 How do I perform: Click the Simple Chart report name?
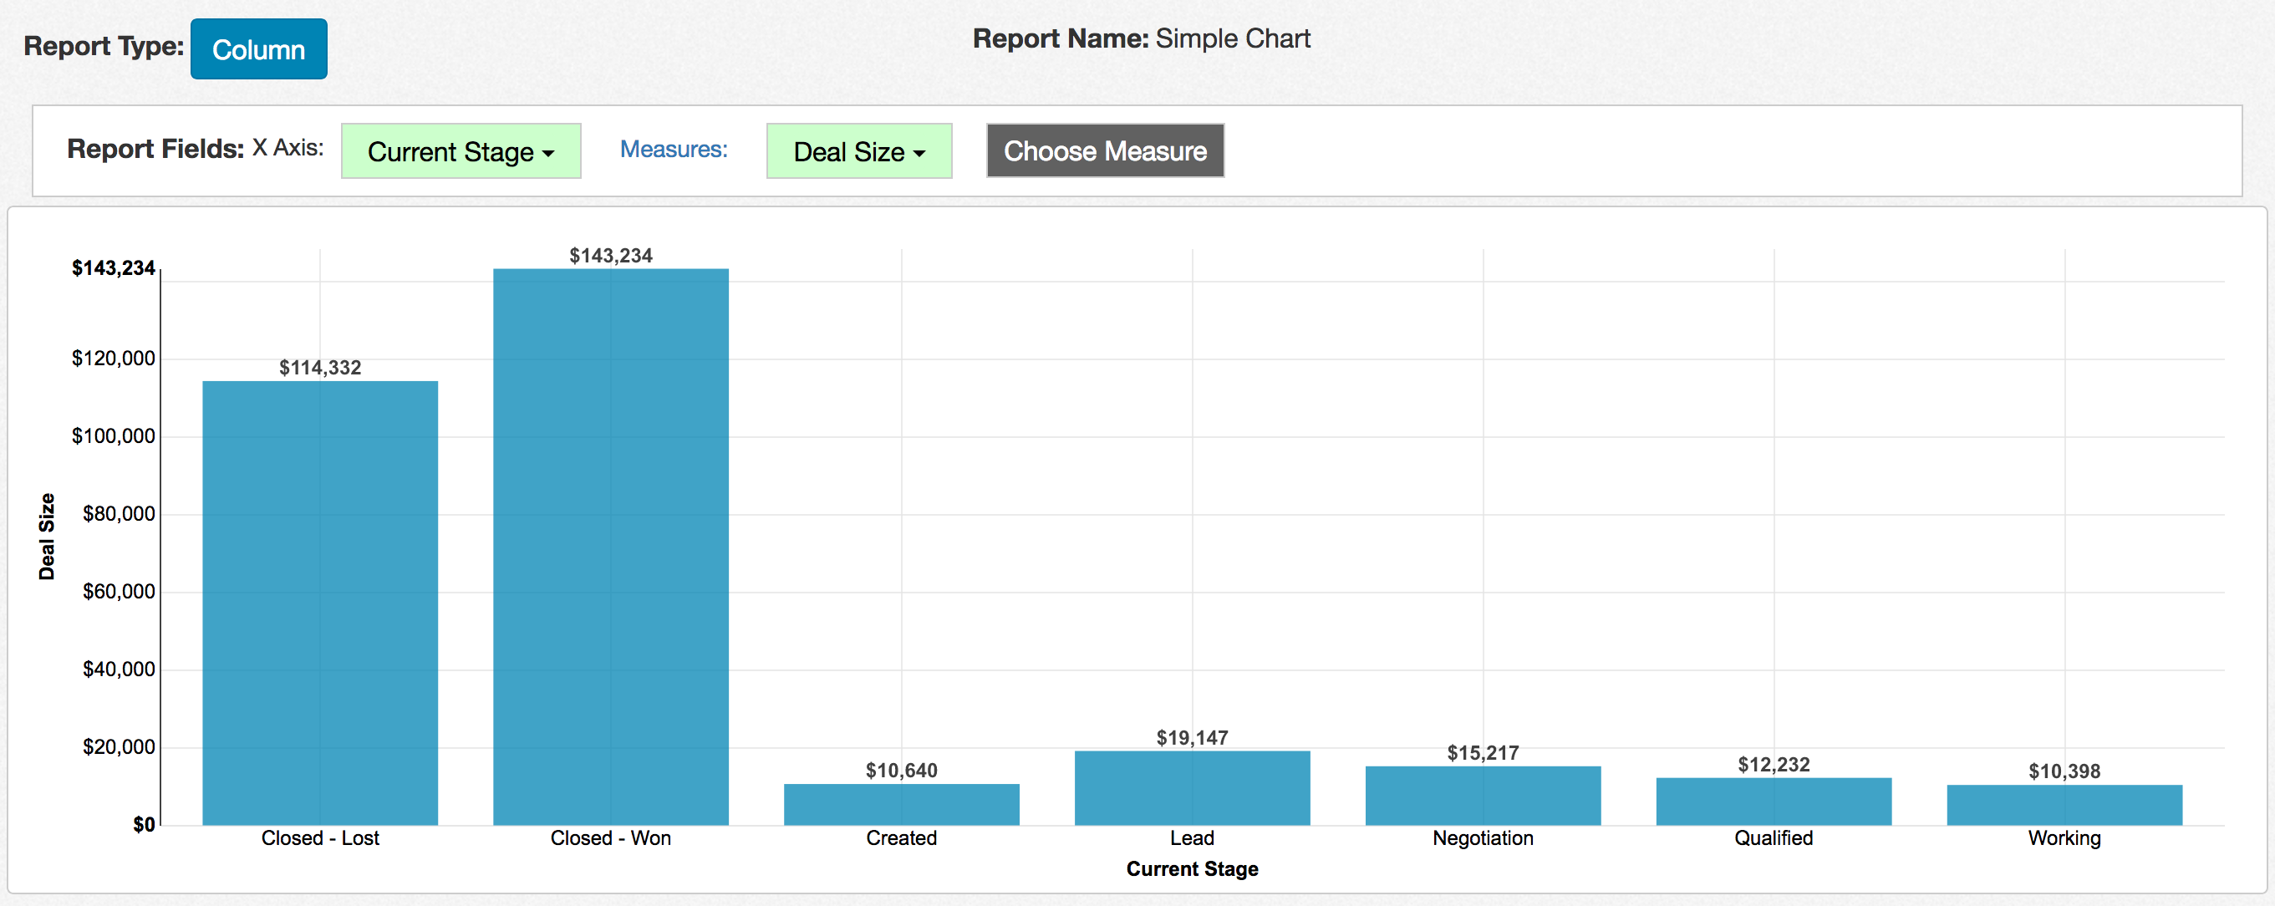click(1232, 38)
